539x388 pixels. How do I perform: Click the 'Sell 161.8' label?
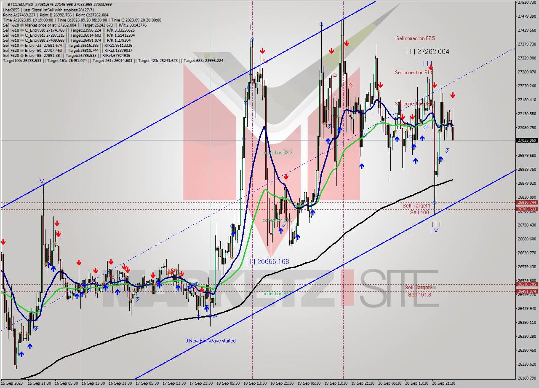419,294
